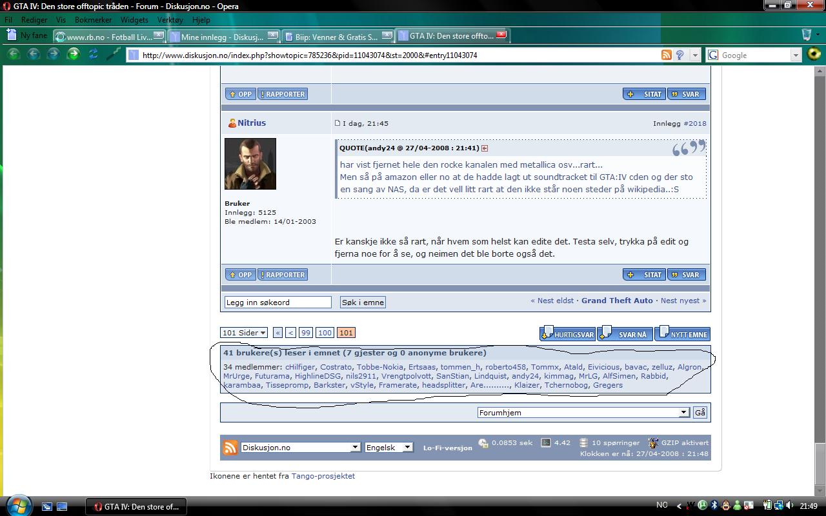Open the Fil menu
The height and width of the screenshot is (516, 826).
8,20
